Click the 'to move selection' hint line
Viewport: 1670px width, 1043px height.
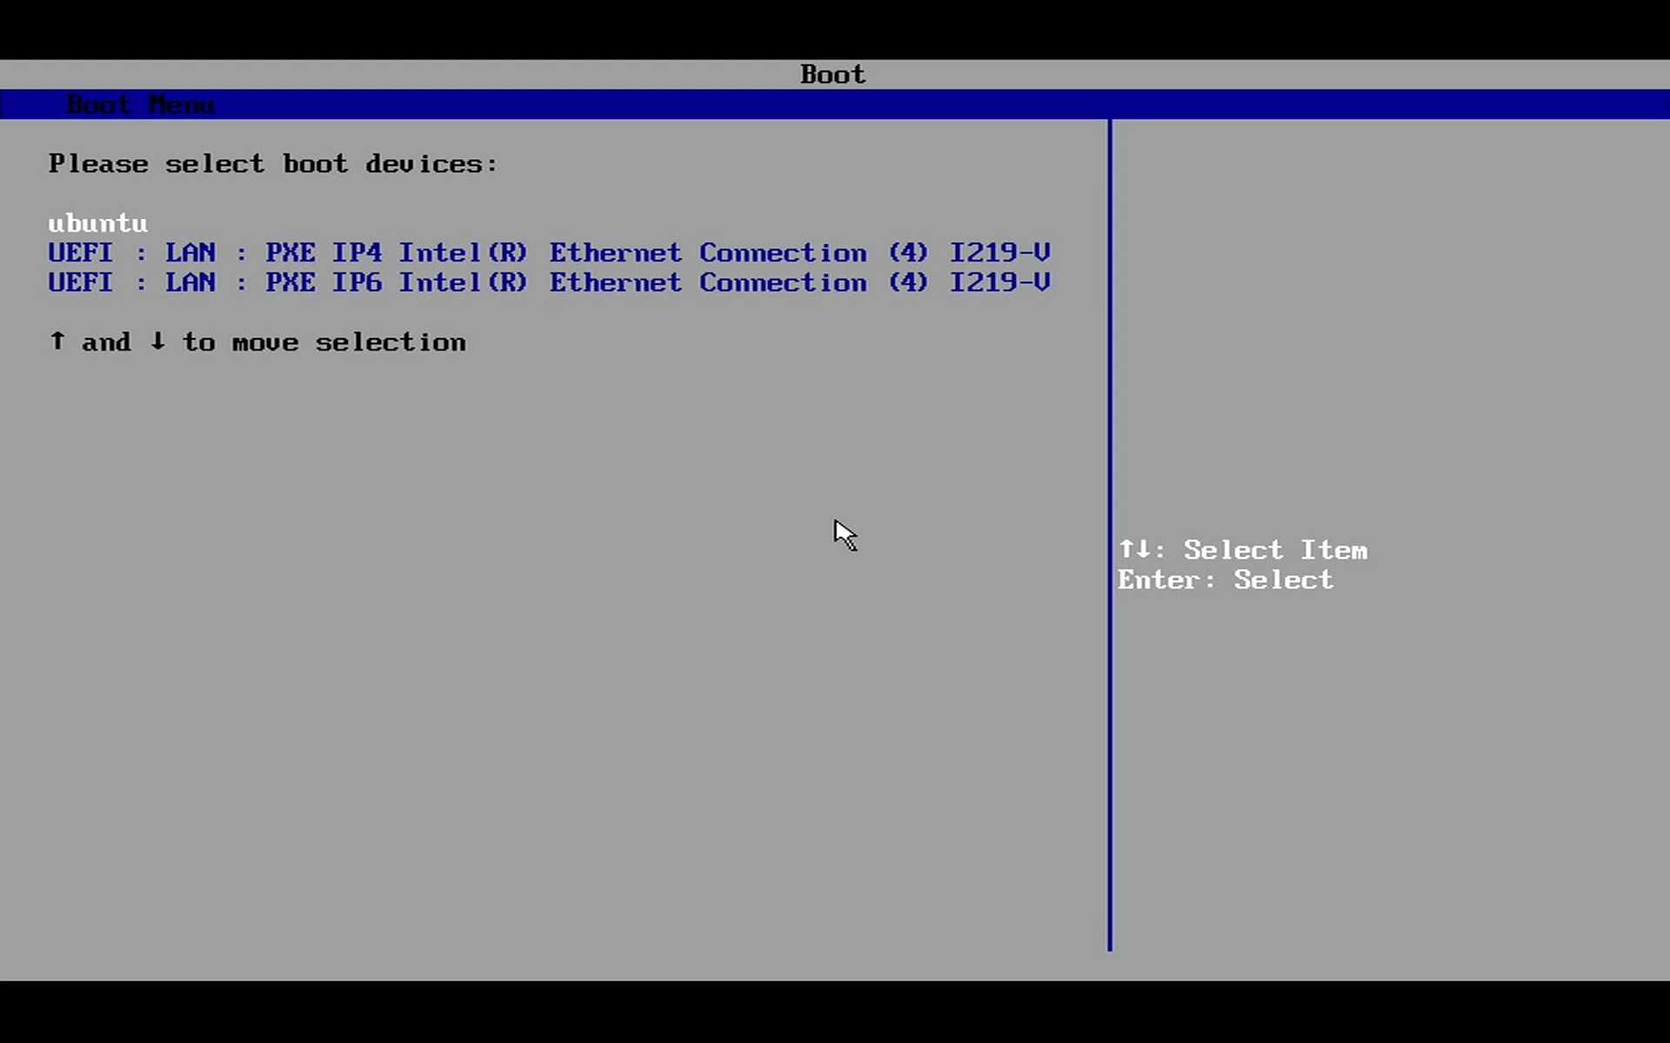tap(257, 342)
